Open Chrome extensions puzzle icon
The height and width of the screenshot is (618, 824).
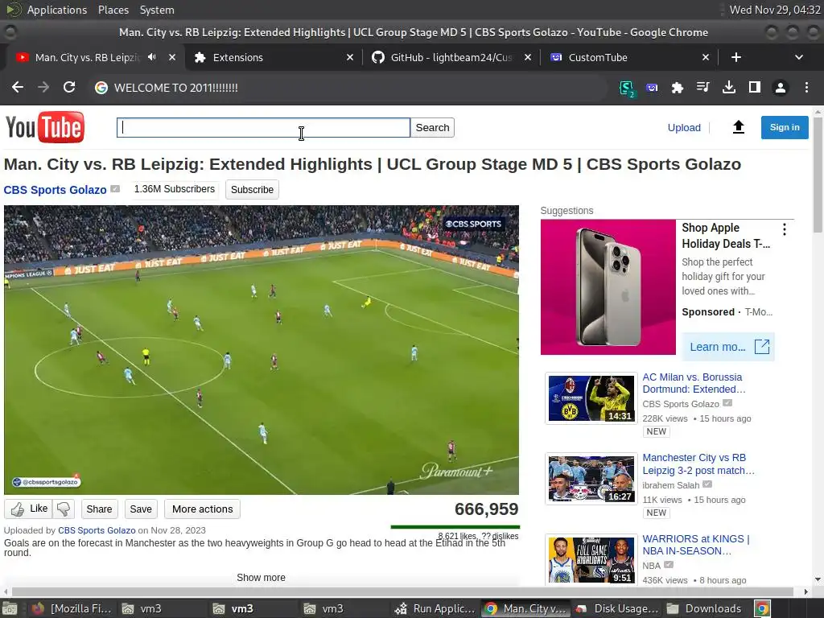click(x=678, y=88)
